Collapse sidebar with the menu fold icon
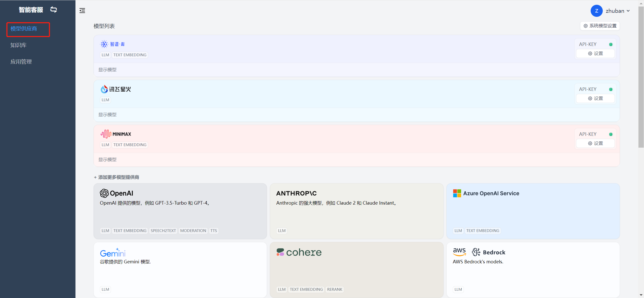This screenshot has height=298, width=644. coord(82,11)
